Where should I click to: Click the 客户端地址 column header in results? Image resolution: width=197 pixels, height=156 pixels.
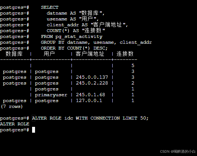coord(90,54)
